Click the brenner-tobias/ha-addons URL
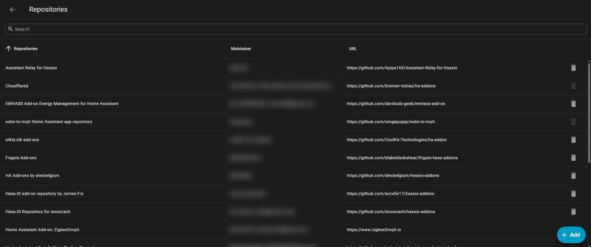This screenshot has width=591, height=247. 391,86
